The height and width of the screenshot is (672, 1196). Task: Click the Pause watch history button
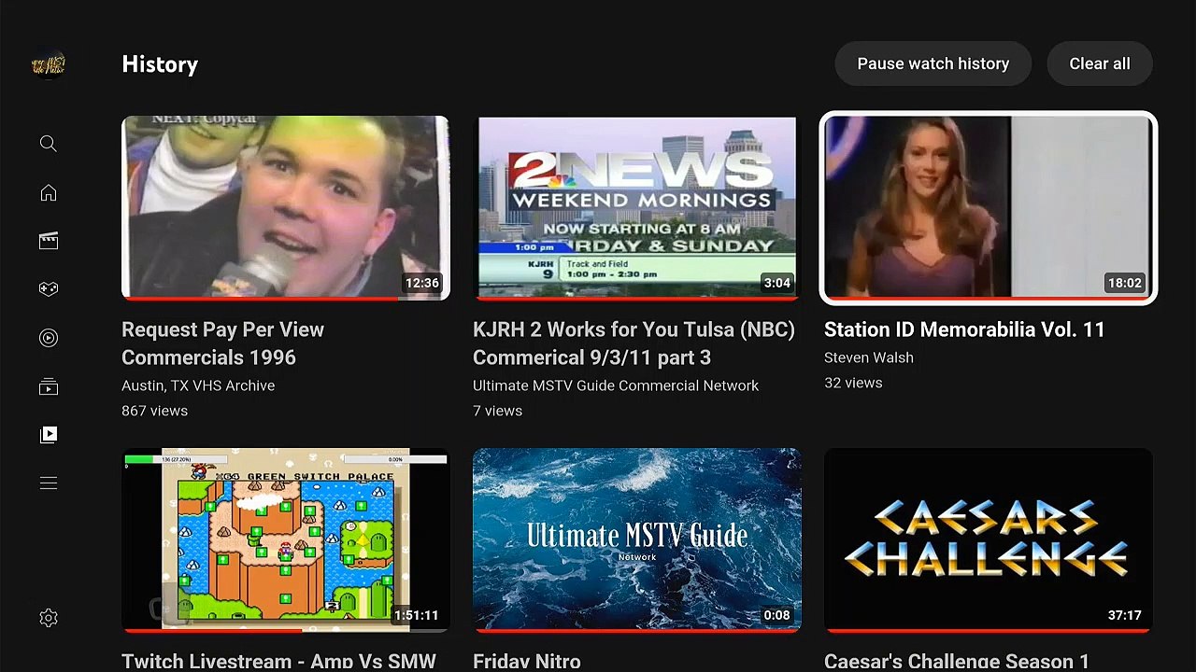[x=933, y=63]
